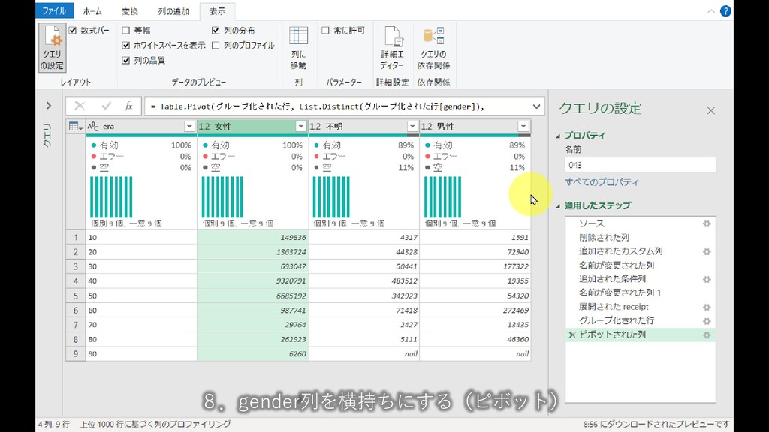The image size is (769, 432).
Task: Switch to the ホーム tab
Action: [x=92, y=11]
